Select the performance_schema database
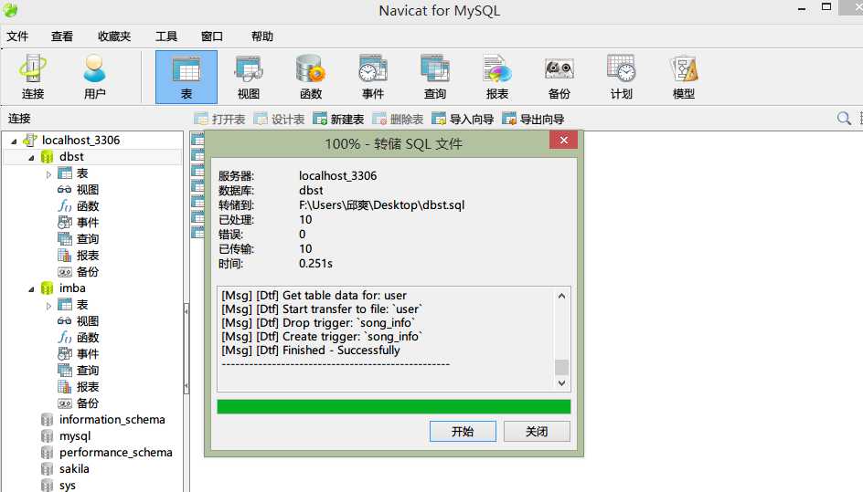 (115, 453)
